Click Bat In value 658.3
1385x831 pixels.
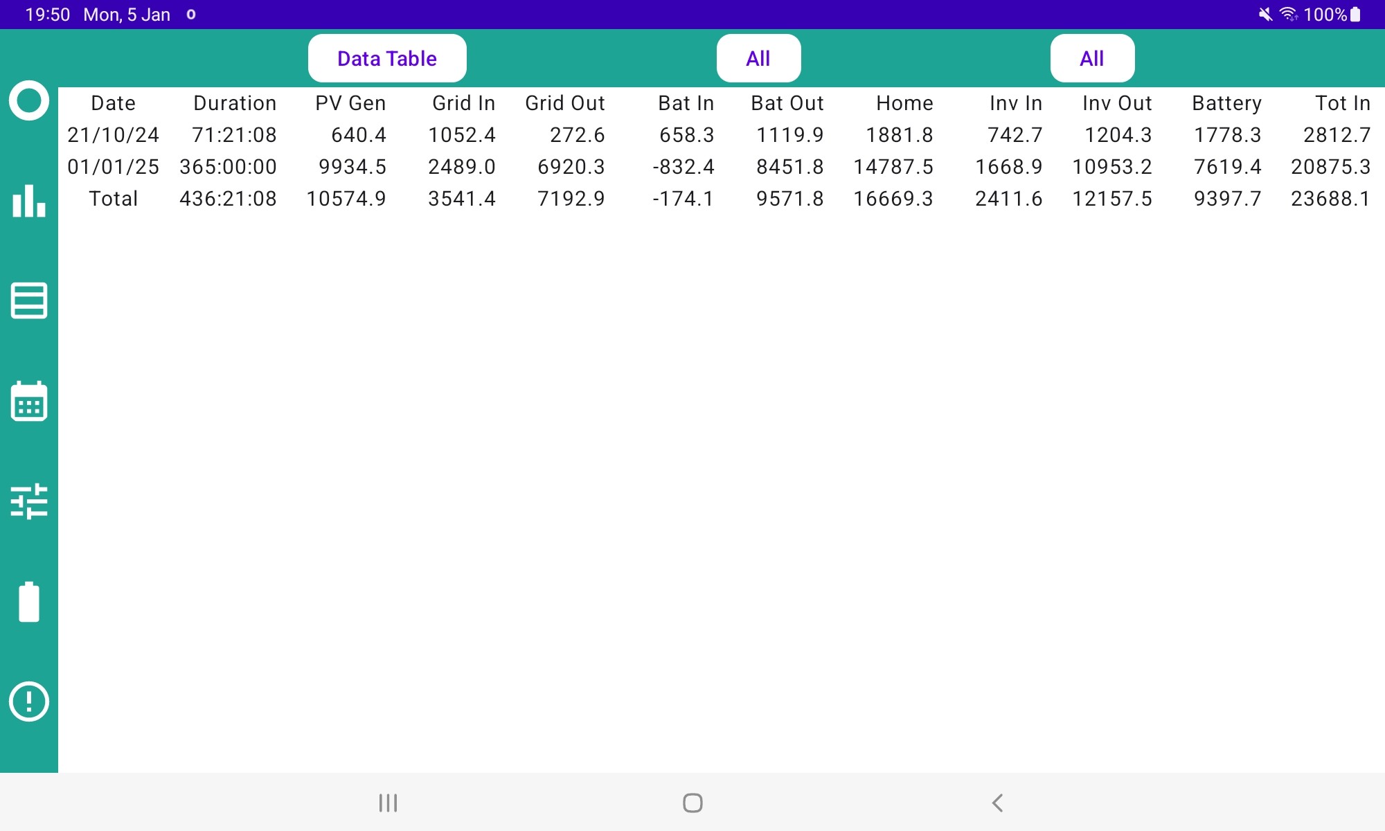[x=687, y=135]
